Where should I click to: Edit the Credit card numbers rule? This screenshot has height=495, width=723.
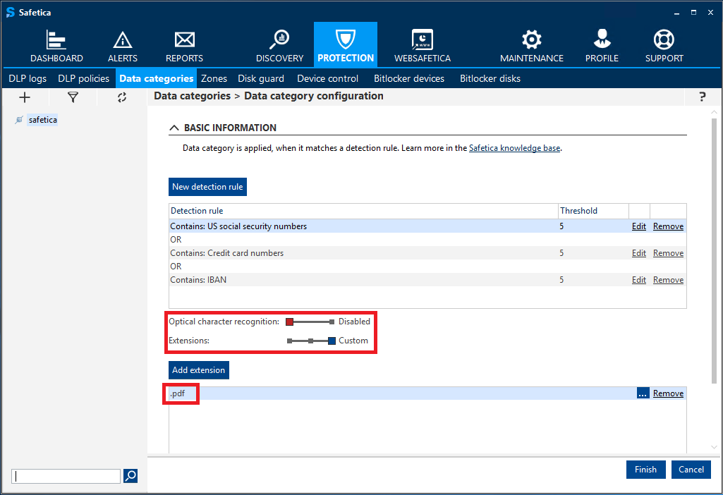(638, 253)
